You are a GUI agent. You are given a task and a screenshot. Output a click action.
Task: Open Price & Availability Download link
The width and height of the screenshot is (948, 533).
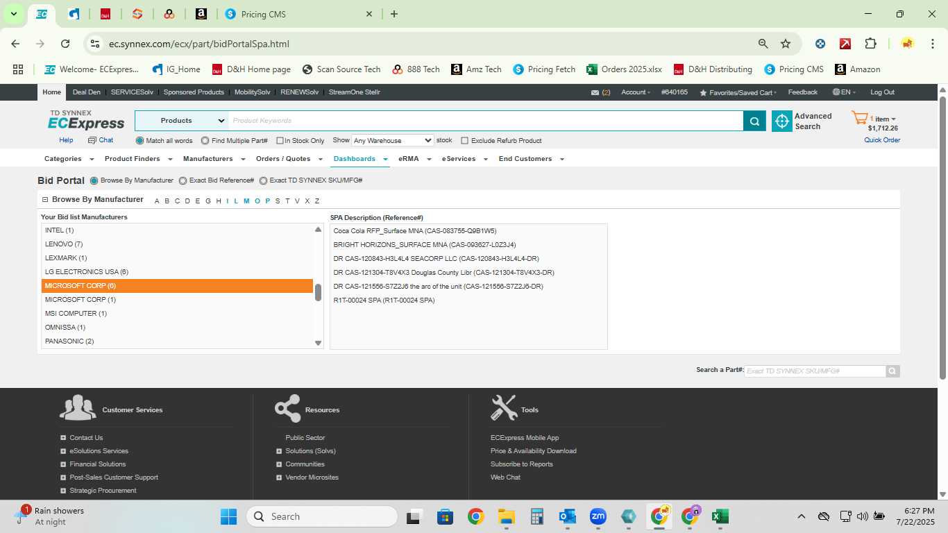coord(533,451)
